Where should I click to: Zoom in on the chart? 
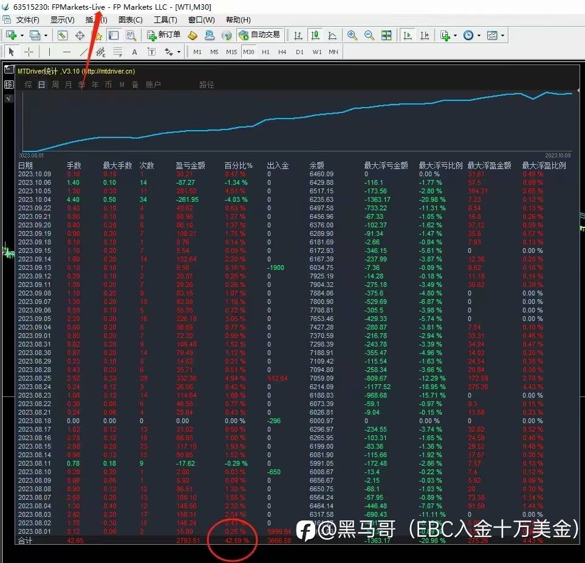click(x=352, y=35)
